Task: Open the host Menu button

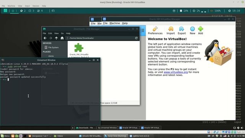Action: [x=5, y=136]
